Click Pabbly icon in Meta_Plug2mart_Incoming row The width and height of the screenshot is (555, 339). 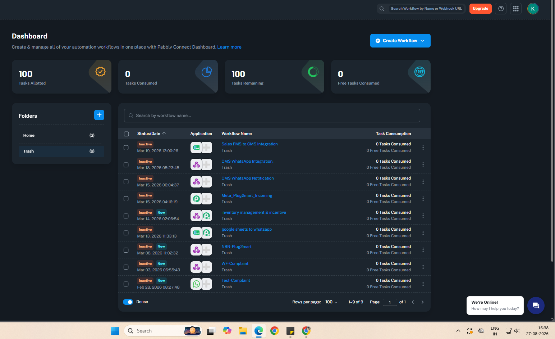coord(196,199)
